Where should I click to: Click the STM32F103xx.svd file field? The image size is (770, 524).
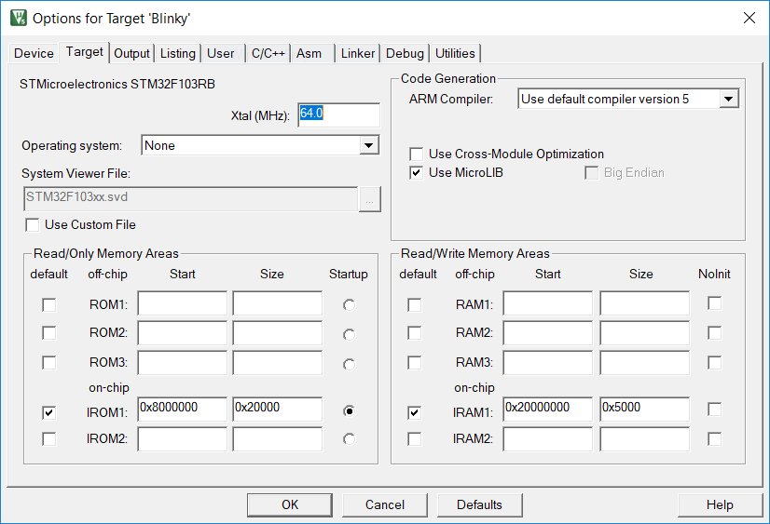(x=190, y=199)
